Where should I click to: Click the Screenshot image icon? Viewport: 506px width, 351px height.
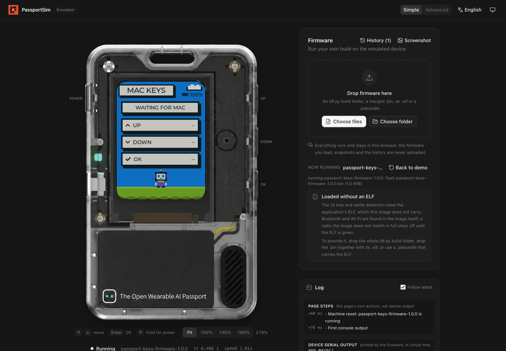click(400, 40)
